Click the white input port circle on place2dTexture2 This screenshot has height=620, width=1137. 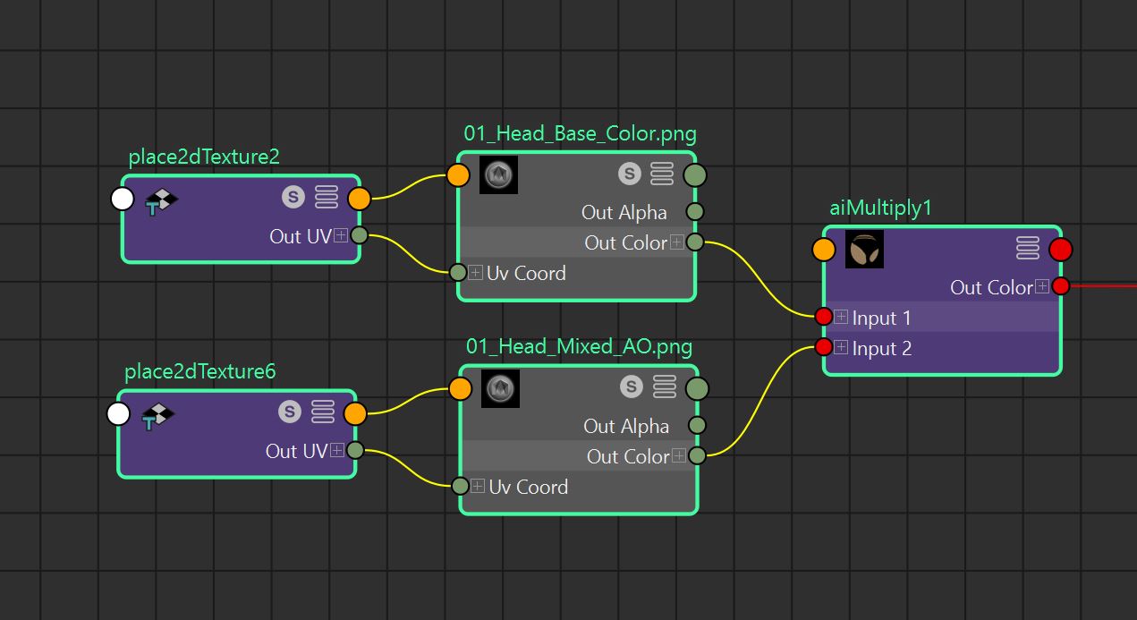[122, 199]
